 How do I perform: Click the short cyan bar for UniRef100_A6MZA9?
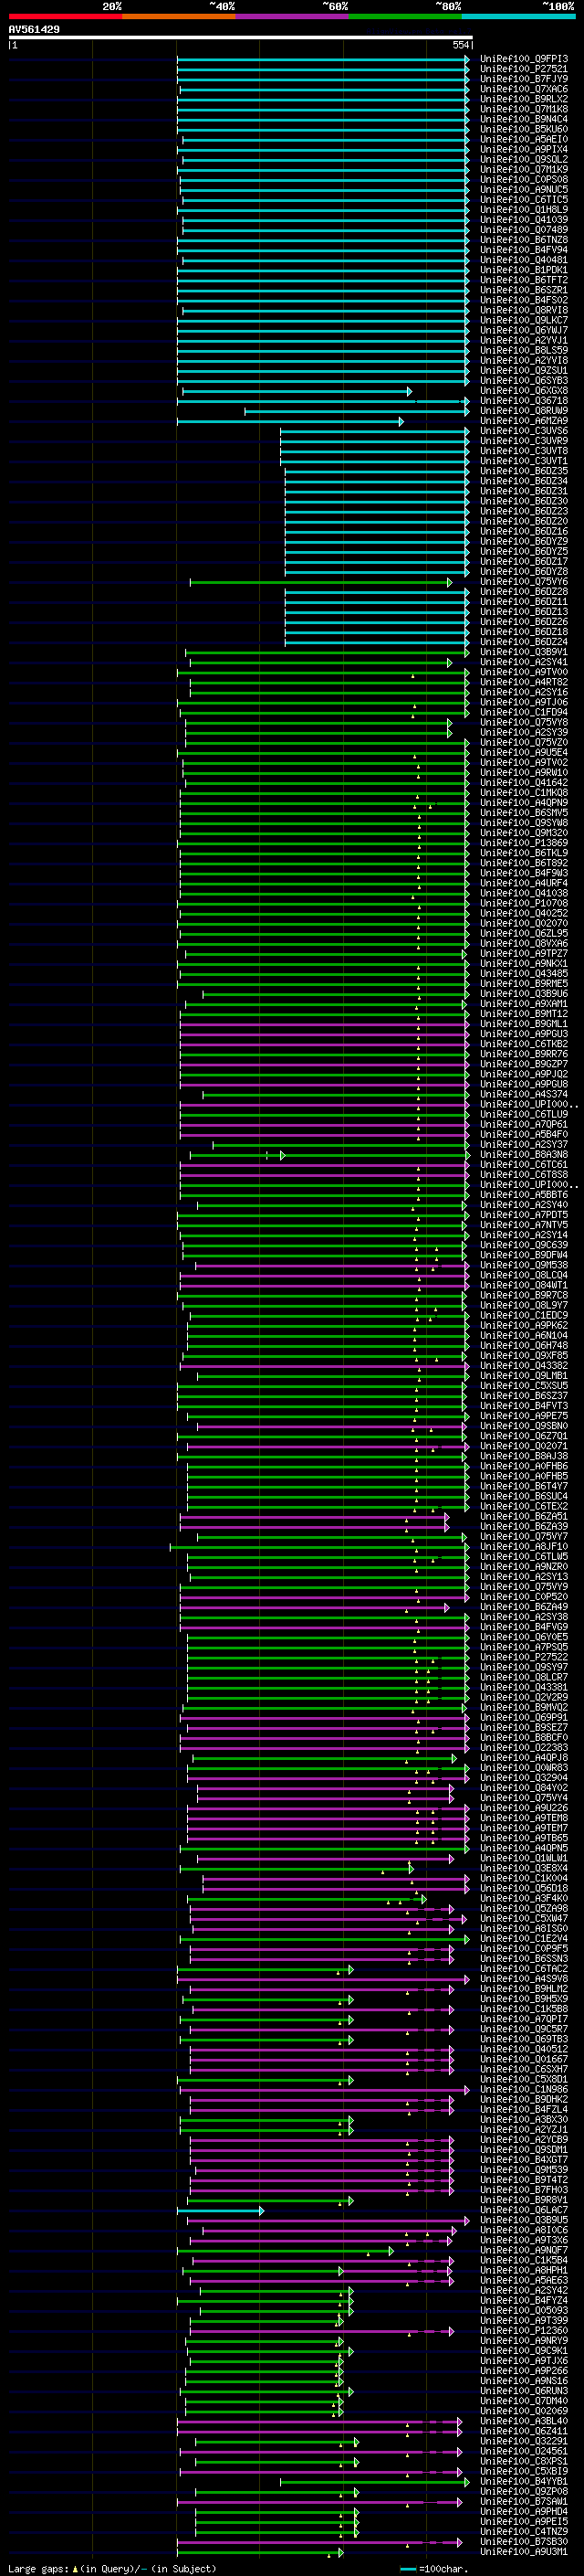[x=290, y=422]
